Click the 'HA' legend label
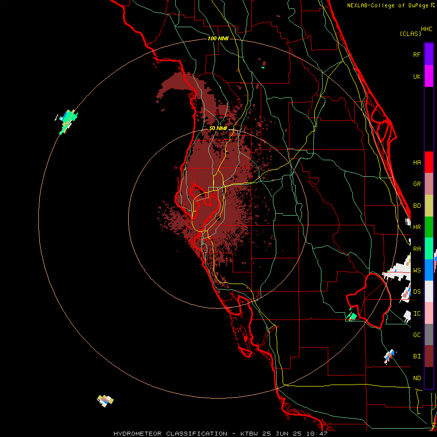Screen dimensions: 437x437 click(x=417, y=163)
